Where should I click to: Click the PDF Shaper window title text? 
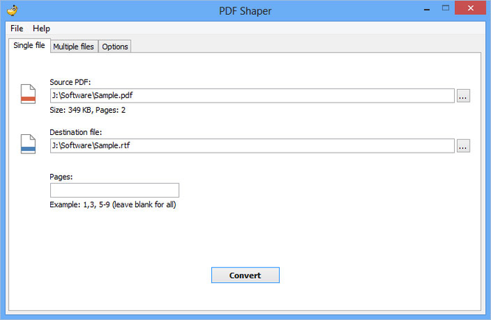[x=245, y=10]
